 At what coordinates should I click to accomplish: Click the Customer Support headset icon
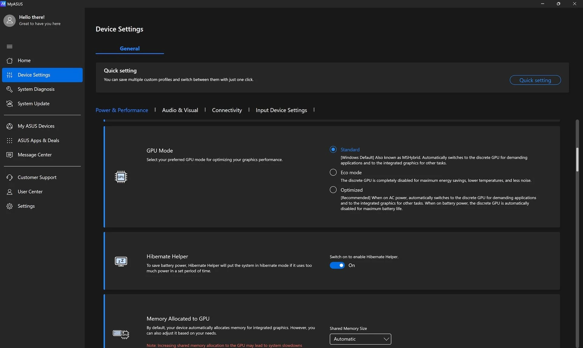[x=9, y=177]
